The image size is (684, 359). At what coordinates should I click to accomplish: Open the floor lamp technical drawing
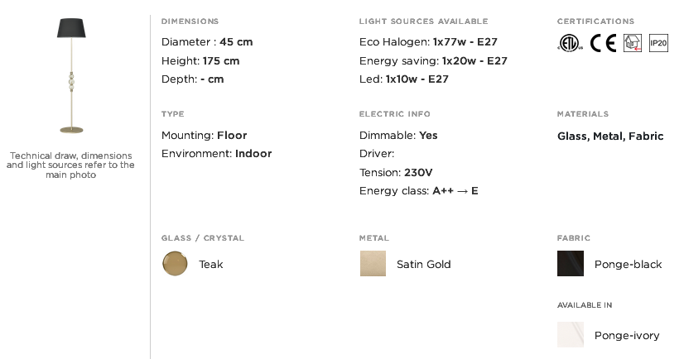pos(71,76)
